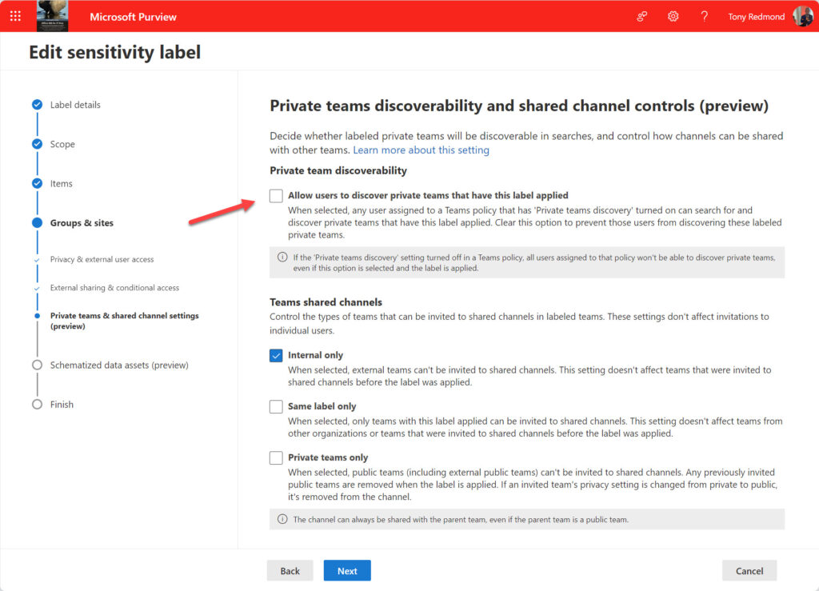
Task: Click the Same label only label text
Action: [322, 407]
